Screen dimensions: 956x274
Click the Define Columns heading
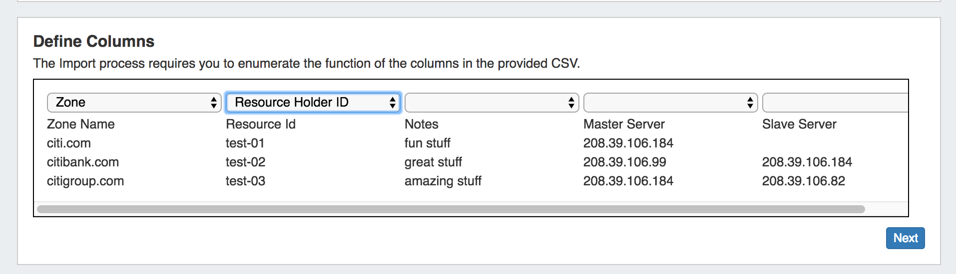(94, 41)
